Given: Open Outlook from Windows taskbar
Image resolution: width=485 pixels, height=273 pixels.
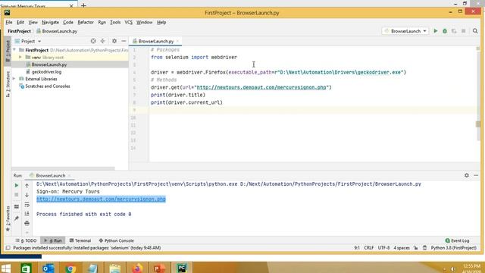Looking at the screenshot, I should pos(48,268).
